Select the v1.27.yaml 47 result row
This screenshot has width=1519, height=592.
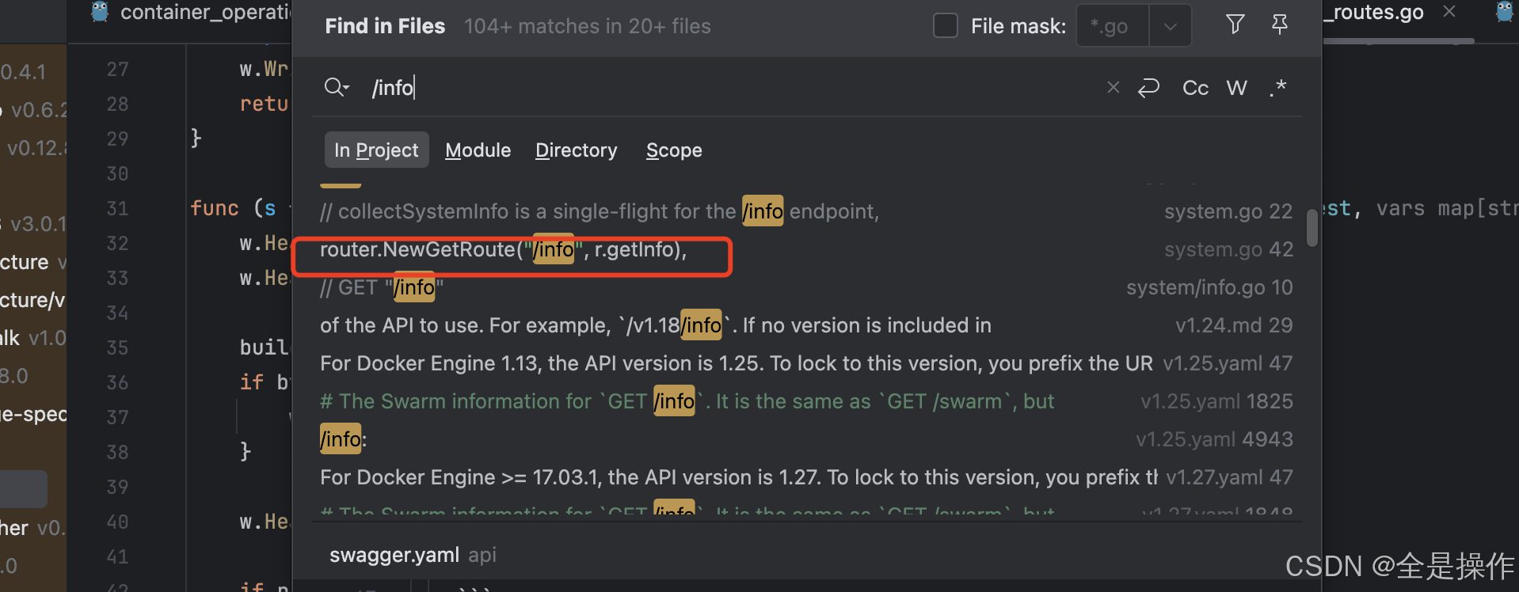click(x=806, y=477)
